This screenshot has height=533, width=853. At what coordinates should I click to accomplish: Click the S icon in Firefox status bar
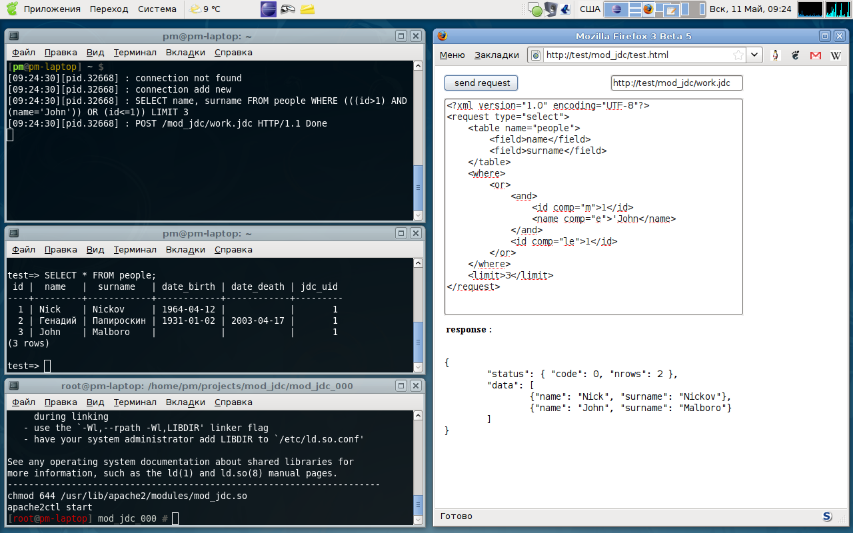click(828, 516)
